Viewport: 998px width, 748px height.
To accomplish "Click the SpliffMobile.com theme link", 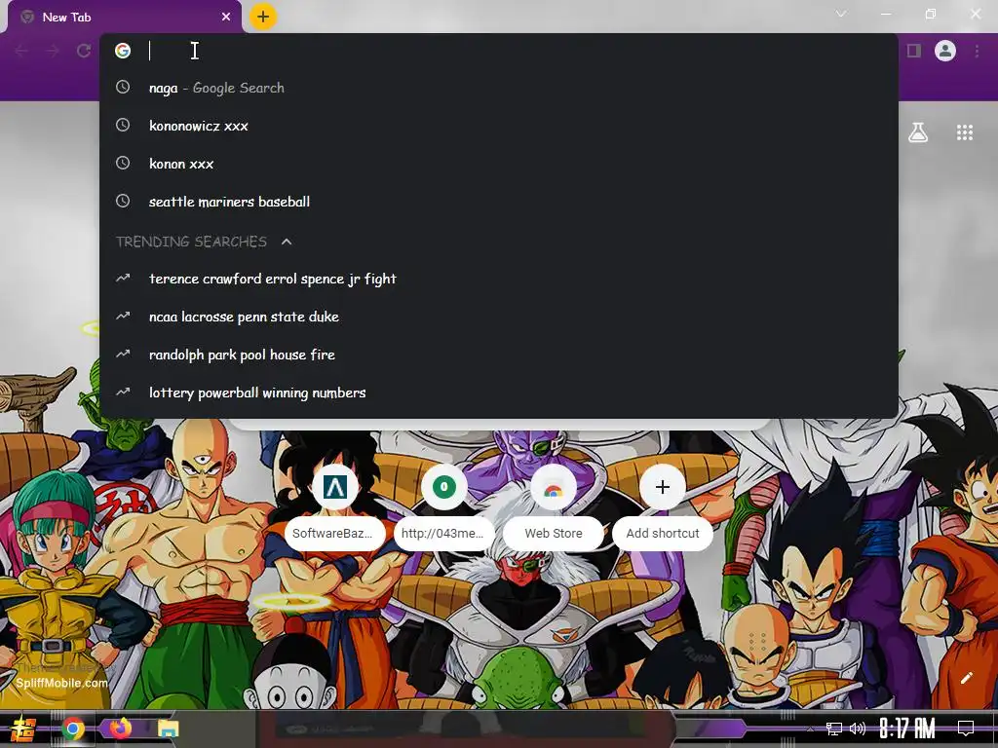I will coord(61,683).
